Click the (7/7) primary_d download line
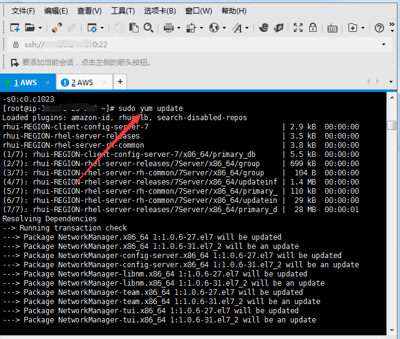Viewport: 400px width, 339px height. coord(180,210)
